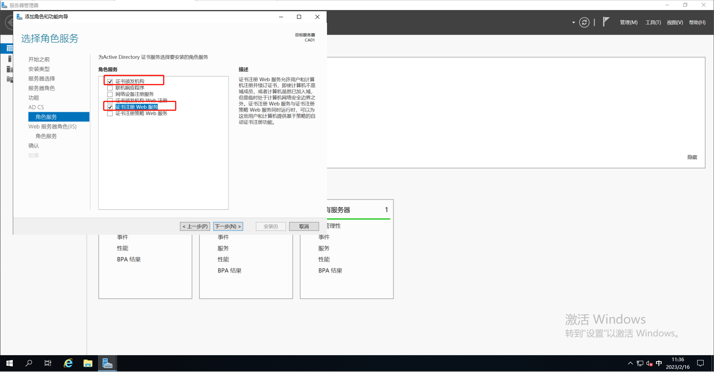The image size is (714, 372).
Task: Open the 工具(T) menu
Action: point(653,22)
